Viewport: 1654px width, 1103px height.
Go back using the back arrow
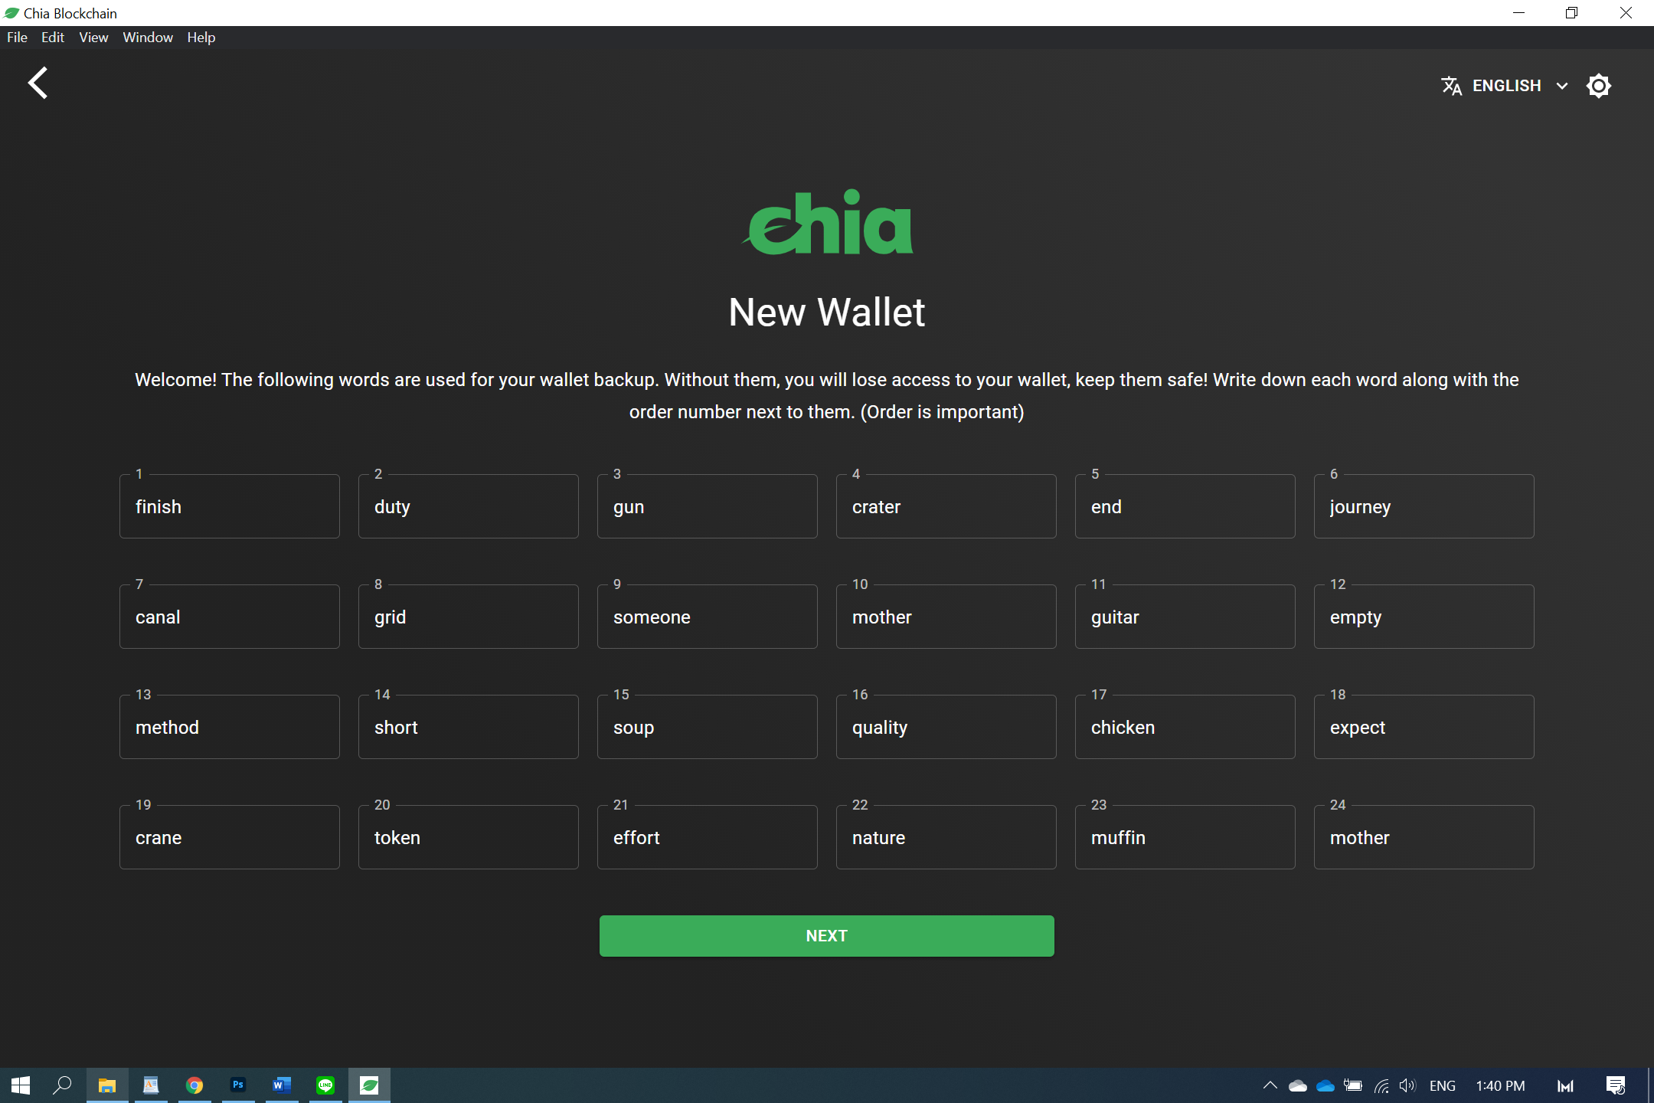click(38, 83)
